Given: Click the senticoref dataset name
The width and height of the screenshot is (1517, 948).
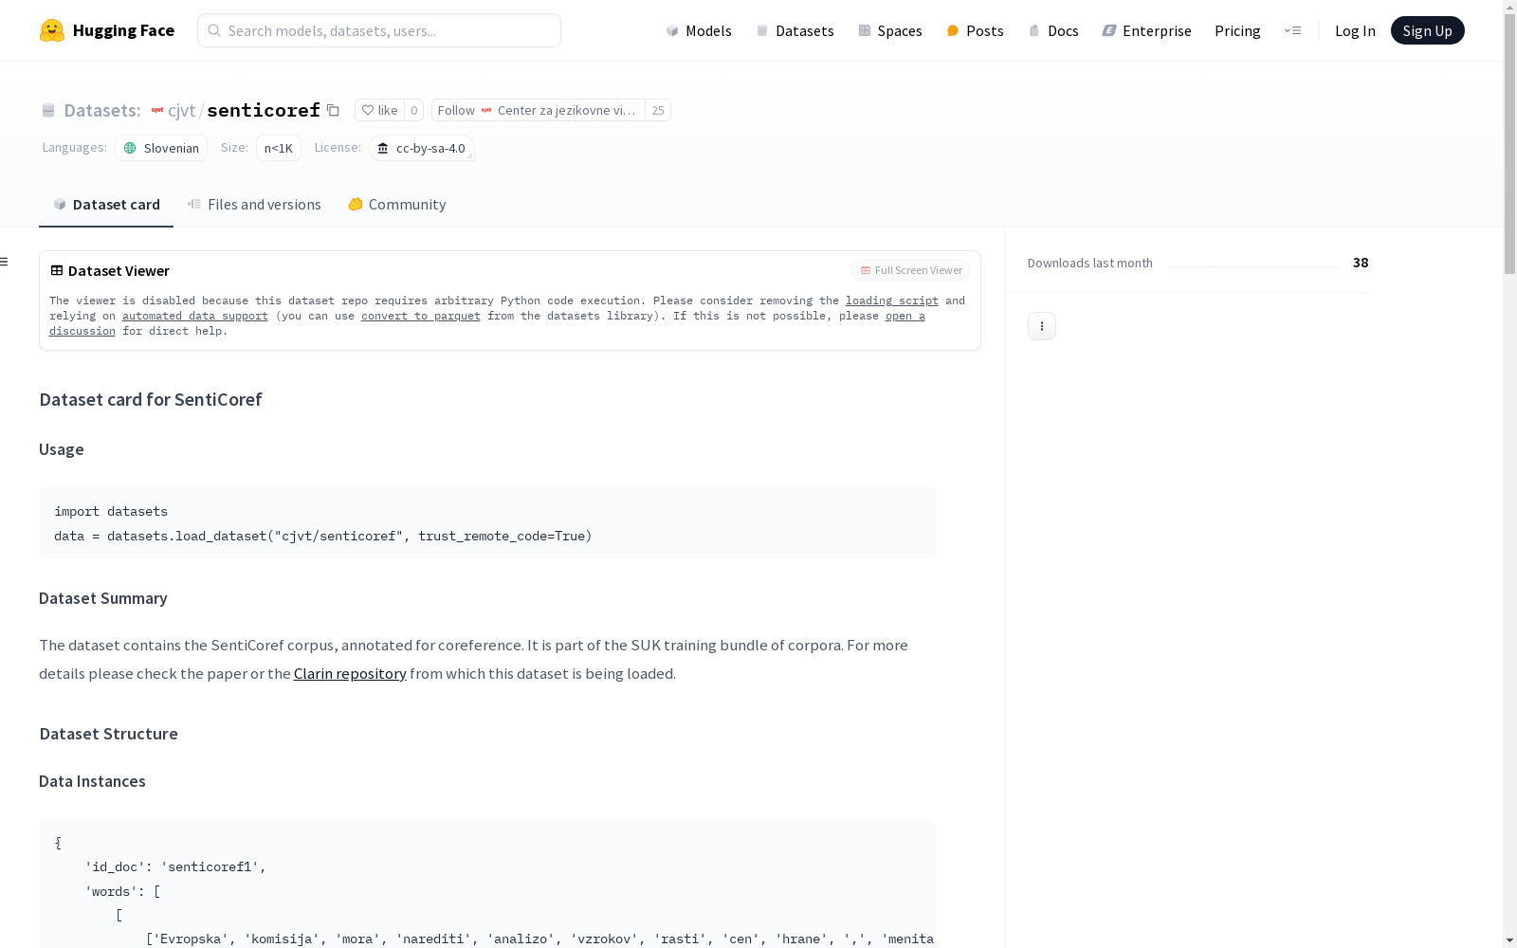Looking at the screenshot, I should [x=264, y=110].
